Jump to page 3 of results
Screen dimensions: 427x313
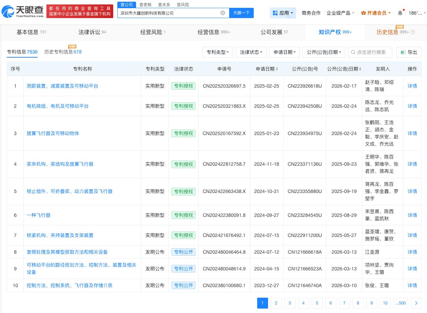coord(290,303)
